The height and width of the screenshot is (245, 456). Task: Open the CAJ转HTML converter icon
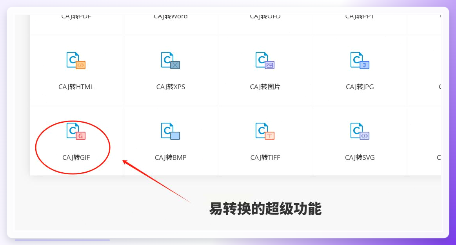tap(76, 61)
